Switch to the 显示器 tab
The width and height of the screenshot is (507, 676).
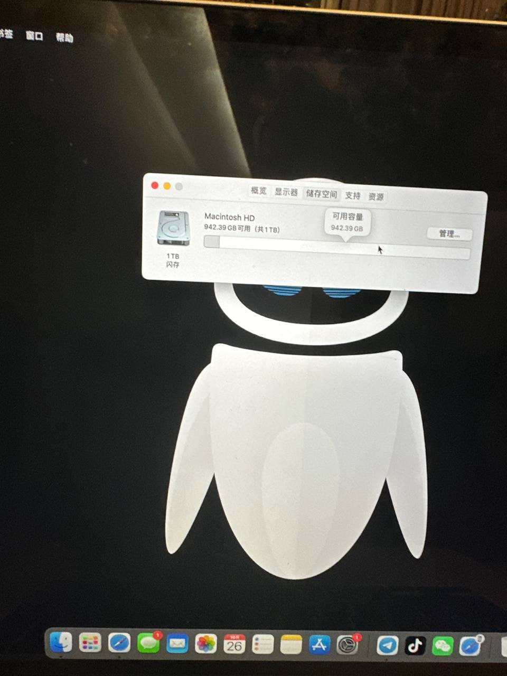click(286, 192)
